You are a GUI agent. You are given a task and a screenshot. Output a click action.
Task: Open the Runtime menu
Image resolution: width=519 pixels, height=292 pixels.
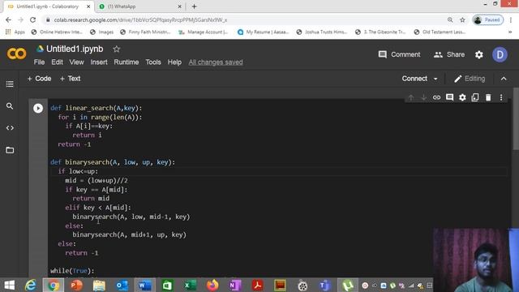tap(127, 62)
